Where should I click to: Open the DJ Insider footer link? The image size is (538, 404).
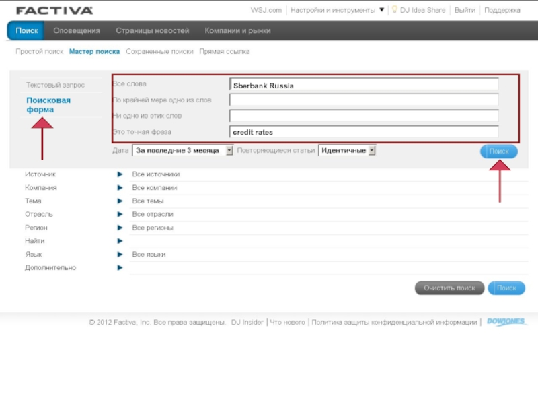pos(247,323)
